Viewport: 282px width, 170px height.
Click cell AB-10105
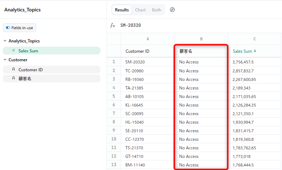coord(148,96)
